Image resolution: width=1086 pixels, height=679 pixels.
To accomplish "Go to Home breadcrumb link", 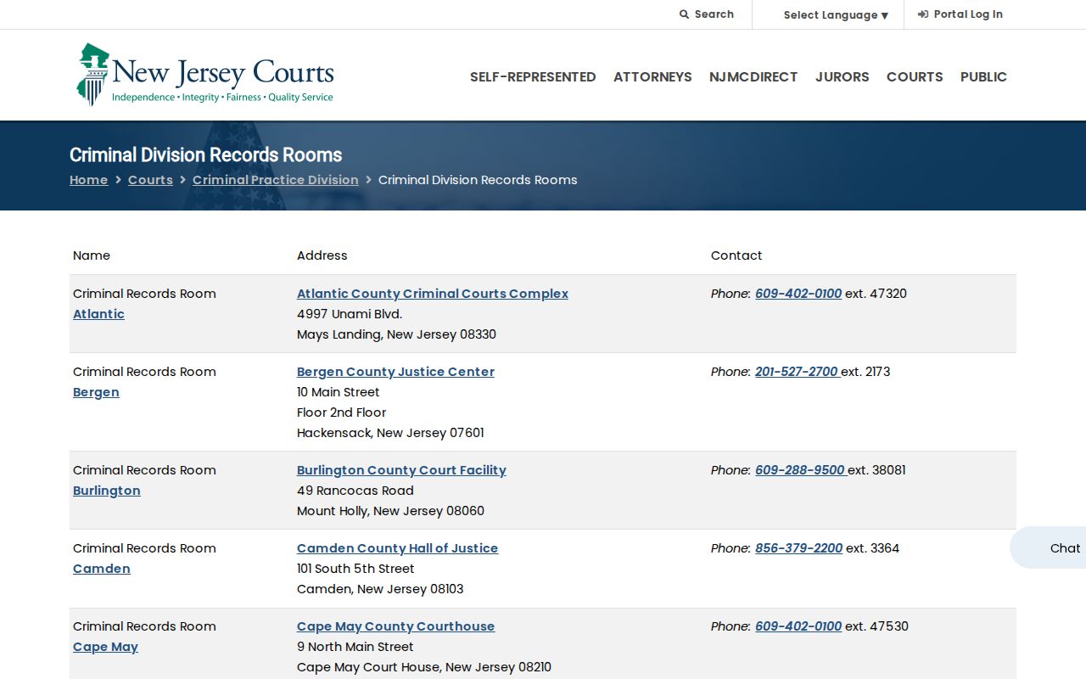I will pos(88,180).
